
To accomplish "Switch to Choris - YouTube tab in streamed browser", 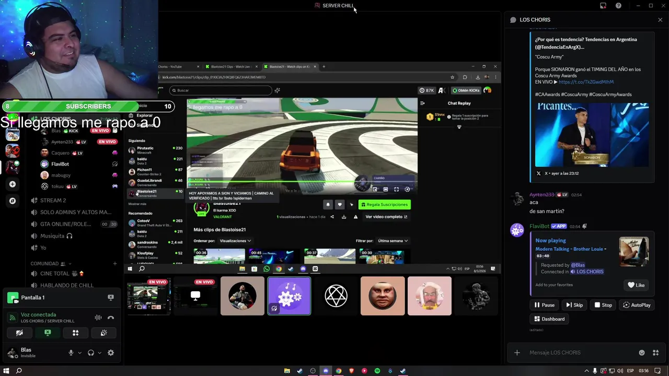I will [179, 67].
